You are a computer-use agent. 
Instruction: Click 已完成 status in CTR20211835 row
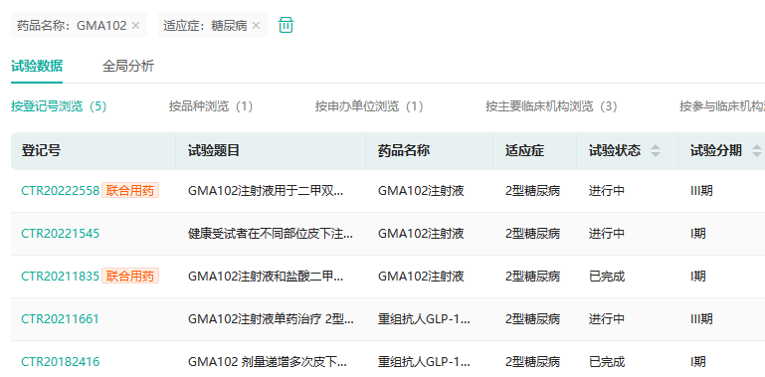(x=607, y=277)
